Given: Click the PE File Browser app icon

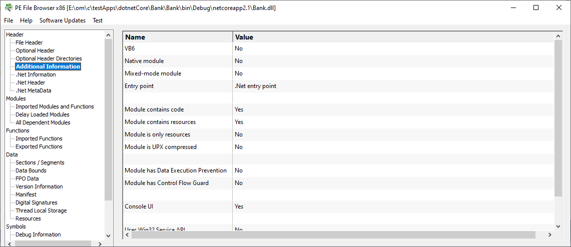Looking at the screenshot, I should tap(8, 7).
